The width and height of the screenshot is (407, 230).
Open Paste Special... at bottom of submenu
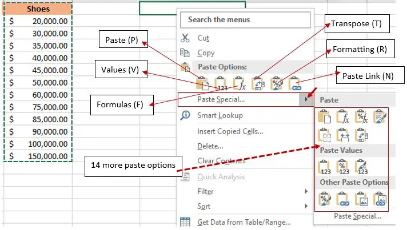(357, 216)
